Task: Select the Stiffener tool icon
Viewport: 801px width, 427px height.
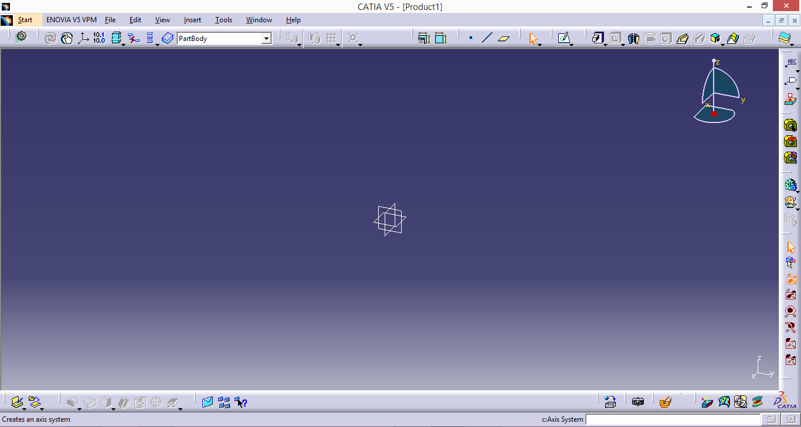Action: pyautogui.click(x=682, y=39)
